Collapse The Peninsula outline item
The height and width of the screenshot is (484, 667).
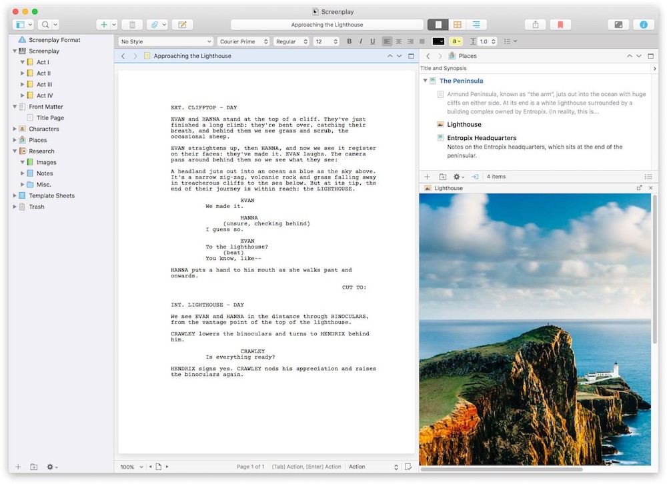tap(424, 81)
